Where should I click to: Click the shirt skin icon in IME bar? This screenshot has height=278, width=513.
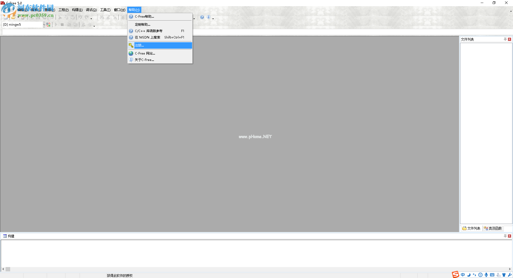coord(504,275)
